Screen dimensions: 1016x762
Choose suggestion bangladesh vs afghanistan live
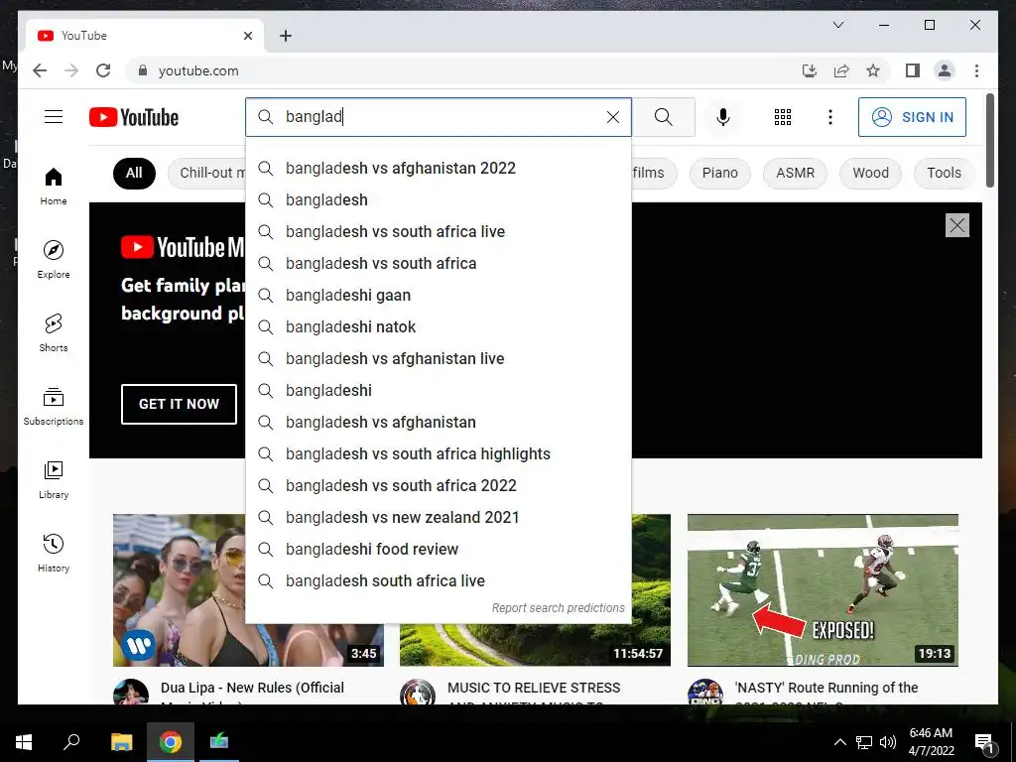[x=439, y=359]
